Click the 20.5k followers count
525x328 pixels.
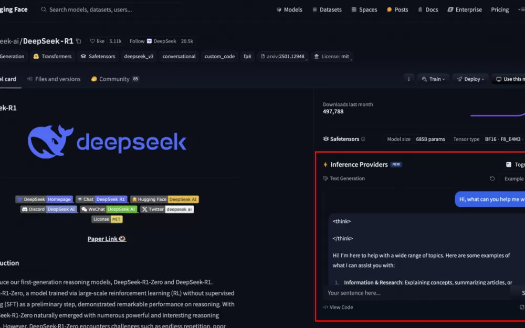click(187, 41)
